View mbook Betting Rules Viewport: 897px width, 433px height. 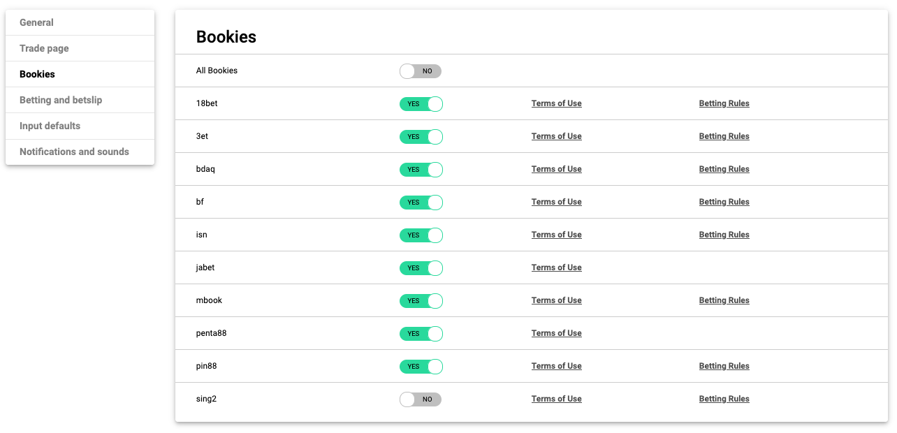click(x=724, y=300)
